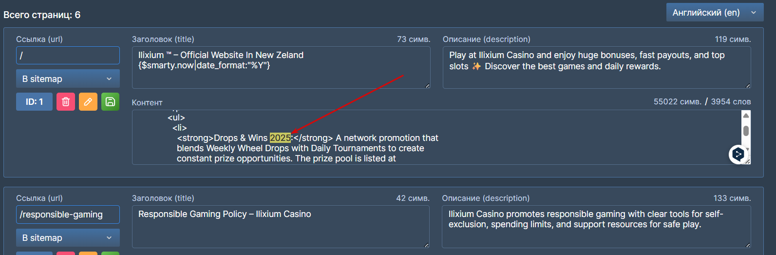
Task: Click into the Ilixium Official Website title field
Action: click(281, 67)
